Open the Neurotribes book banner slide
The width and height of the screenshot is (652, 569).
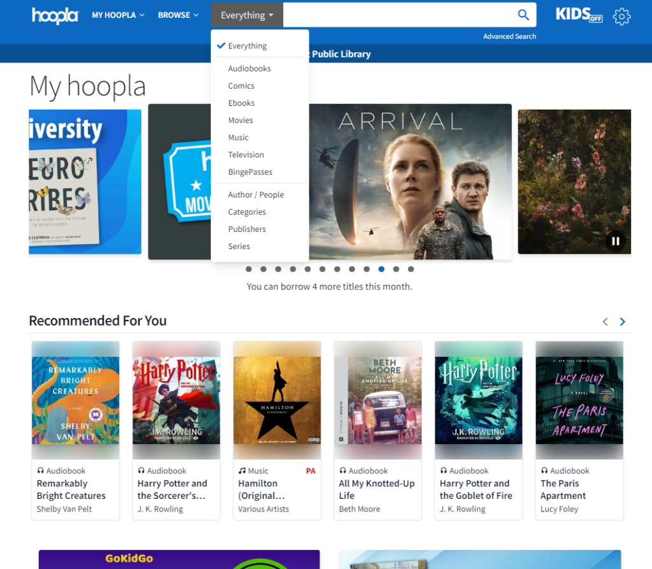pyautogui.click(x=85, y=182)
